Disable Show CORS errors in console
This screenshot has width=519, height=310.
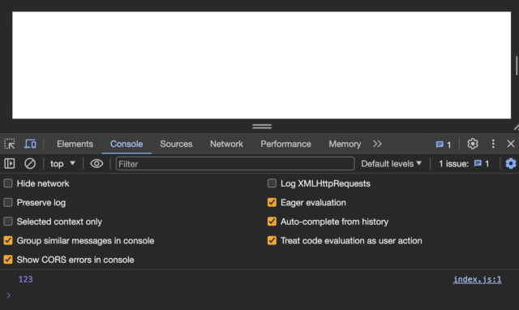tap(8, 260)
